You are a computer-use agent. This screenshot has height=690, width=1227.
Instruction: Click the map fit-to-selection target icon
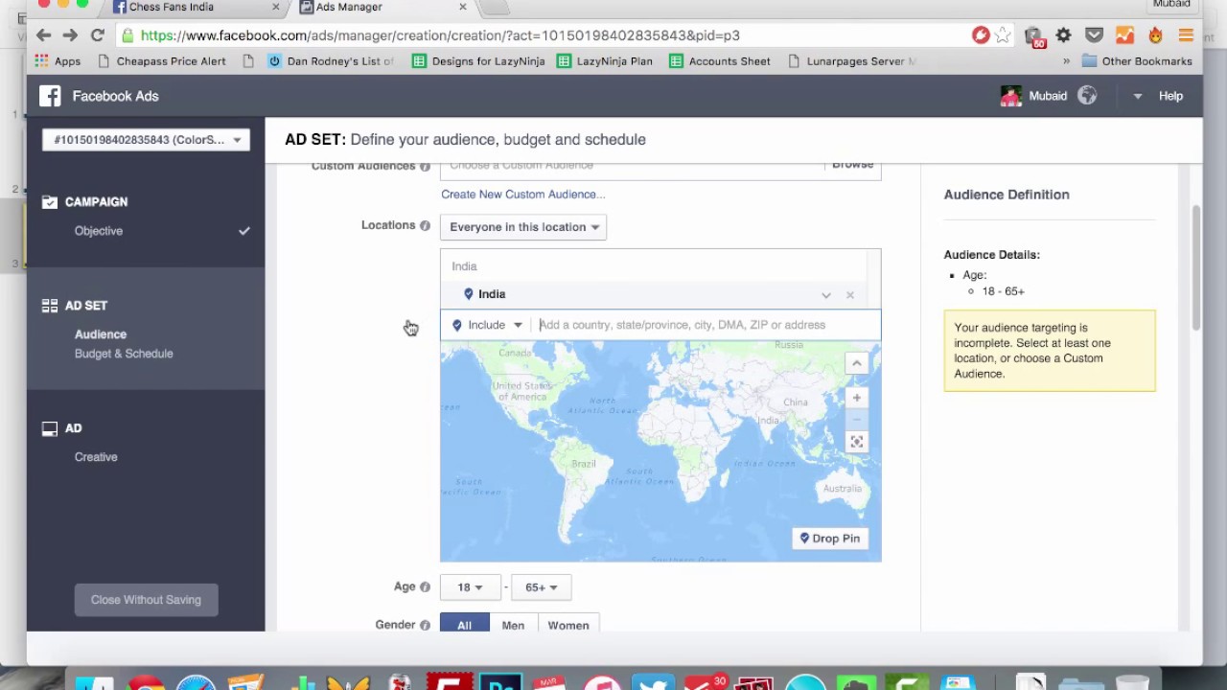pyautogui.click(x=856, y=442)
